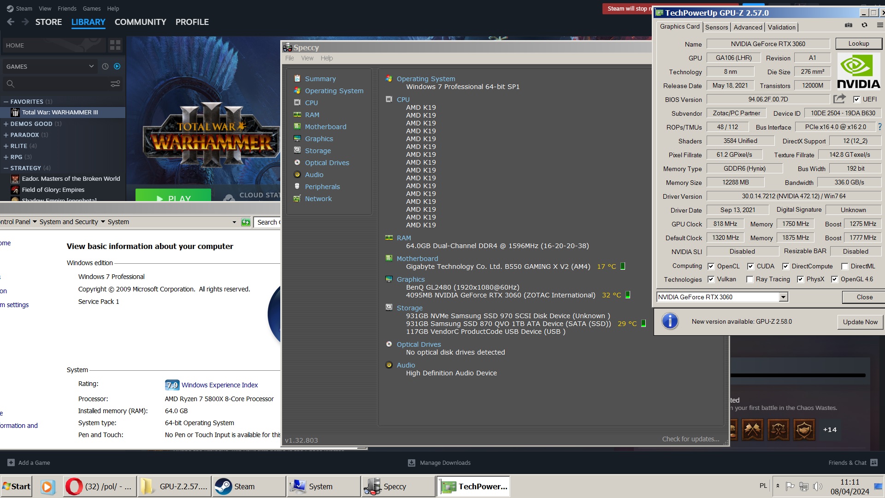The width and height of the screenshot is (885, 498).
Task: Open the +14 more achievements tile
Action: pyautogui.click(x=830, y=430)
